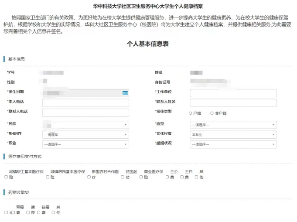This screenshot has height=222, width=297.
Task: Open the 文化程度 dropdown showing 本科生
Action: pyautogui.click(x=233, y=135)
